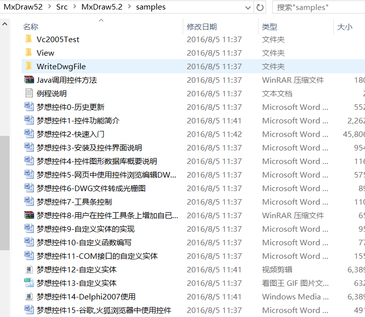Navigate to Src in breadcrumb
Viewport: 365px width, 317px height.
[62, 7]
